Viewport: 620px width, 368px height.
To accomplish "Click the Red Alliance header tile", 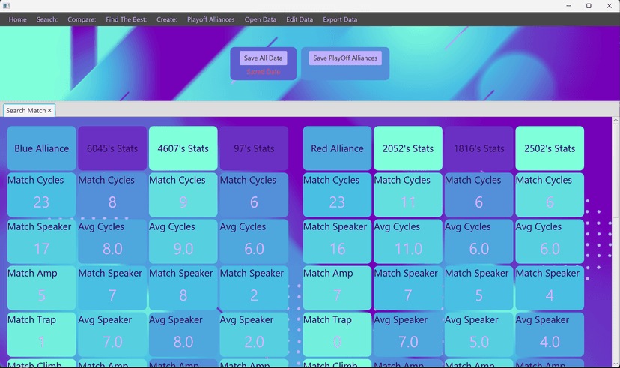I will (337, 148).
